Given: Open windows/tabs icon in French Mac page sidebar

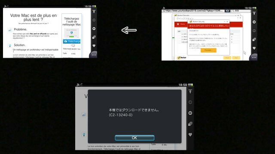Looking at the screenshot, I should 94,37.
